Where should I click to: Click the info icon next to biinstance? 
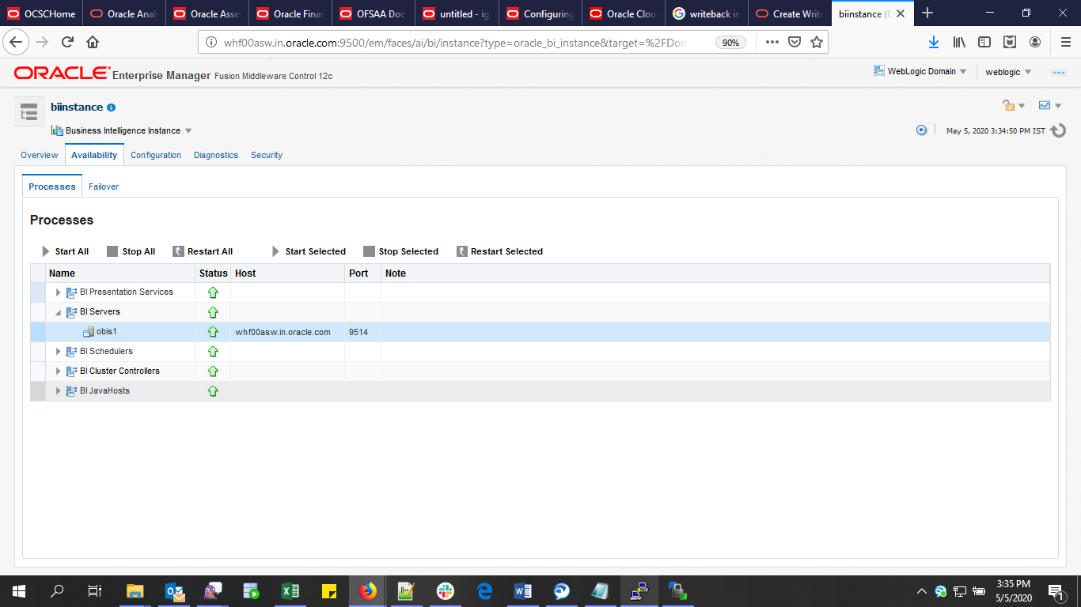[111, 107]
